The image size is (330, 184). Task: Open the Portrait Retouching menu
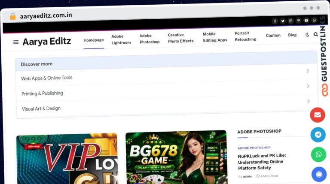[x=245, y=36]
